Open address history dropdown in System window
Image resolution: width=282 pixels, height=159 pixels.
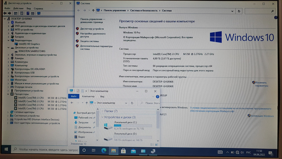(x=232, y=11)
